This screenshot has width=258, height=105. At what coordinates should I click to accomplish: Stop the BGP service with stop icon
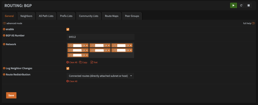pyautogui.click(x=249, y=5)
